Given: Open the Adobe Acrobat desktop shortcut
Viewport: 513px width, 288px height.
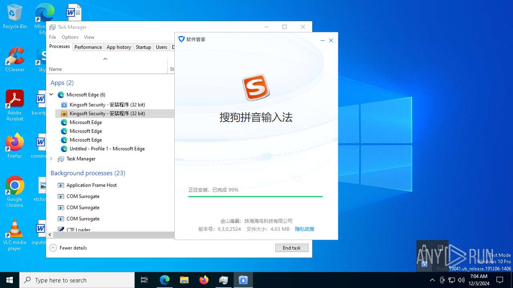Looking at the screenshot, I should pos(15,106).
